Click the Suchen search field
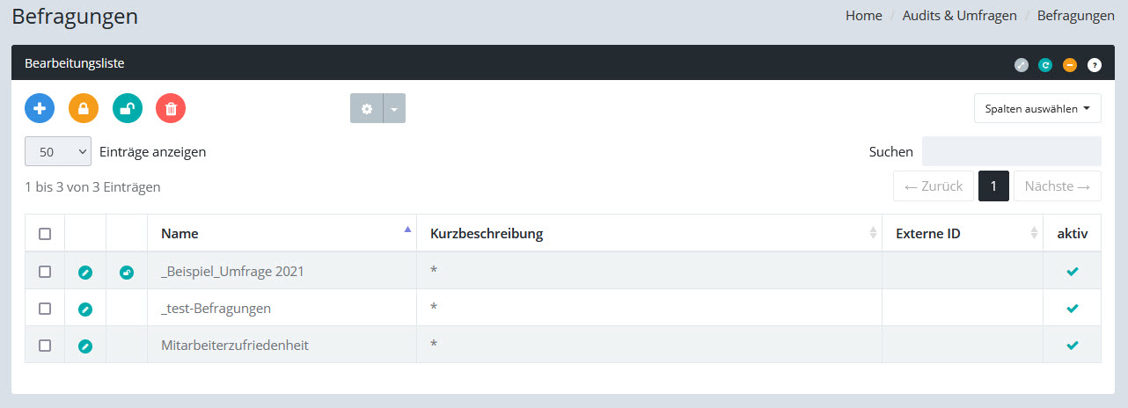 tap(1011, 151)
